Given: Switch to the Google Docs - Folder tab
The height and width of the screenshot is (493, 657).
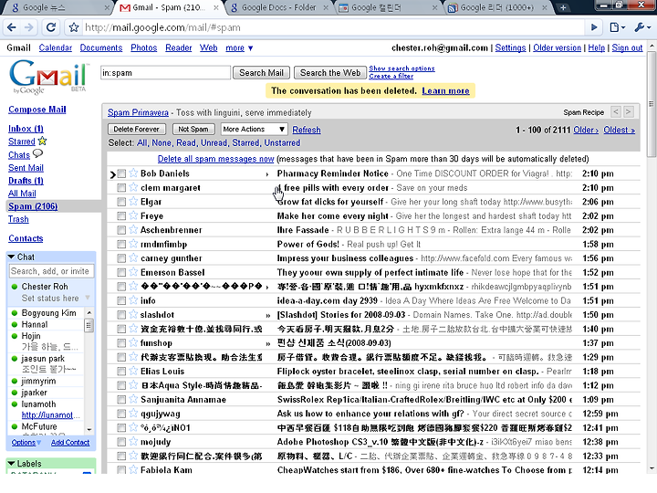Looking at the screenshot, I should coord(278,7).
